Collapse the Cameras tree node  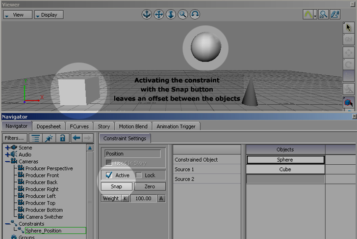[x=8, y=161]
